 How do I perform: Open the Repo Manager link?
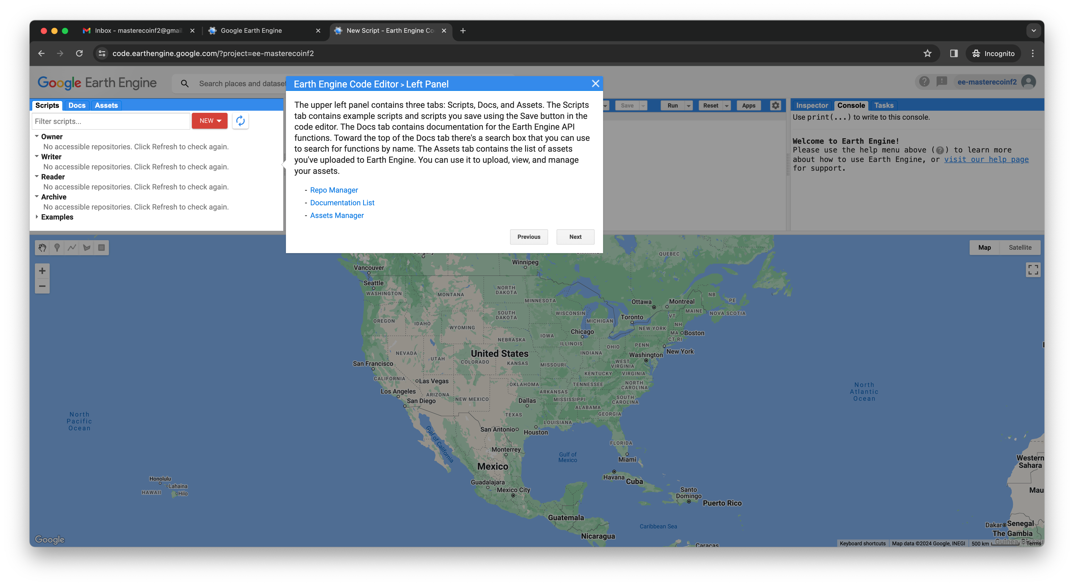[x=334, y=190]
